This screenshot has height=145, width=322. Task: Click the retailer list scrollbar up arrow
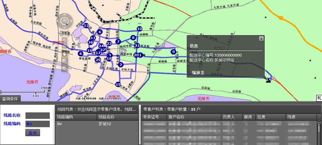coord(319,122)
